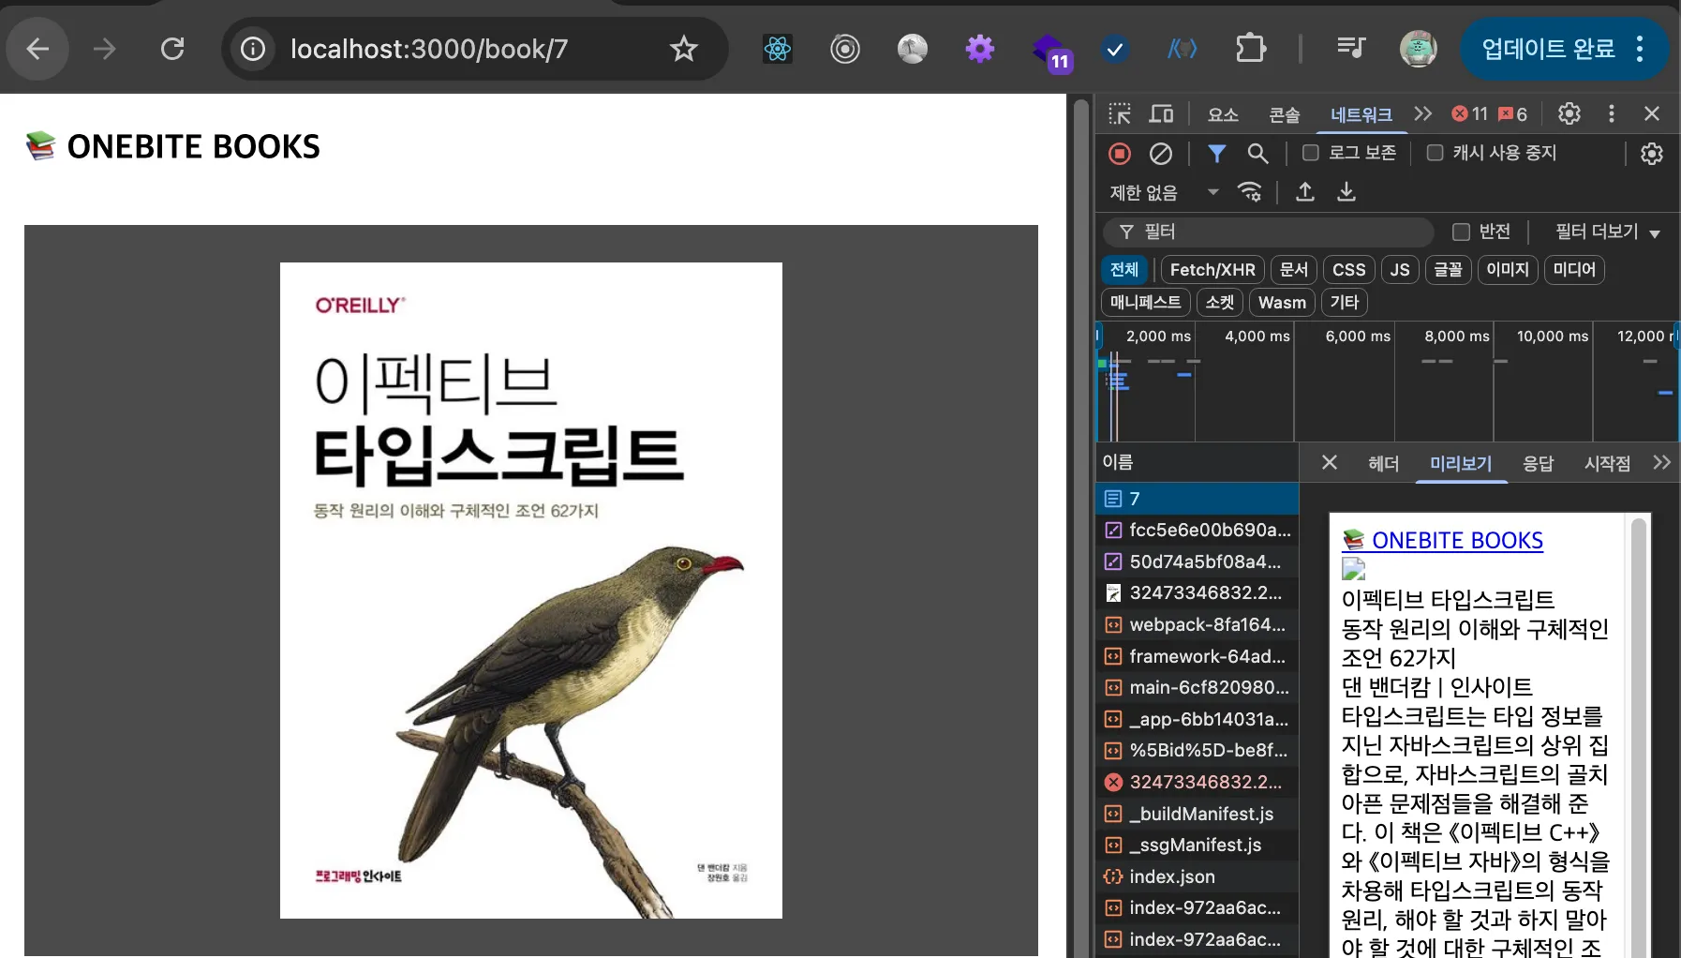Switch to the 응답 tab
Screen dimensions: 1681x958
tap(1540, 463)
